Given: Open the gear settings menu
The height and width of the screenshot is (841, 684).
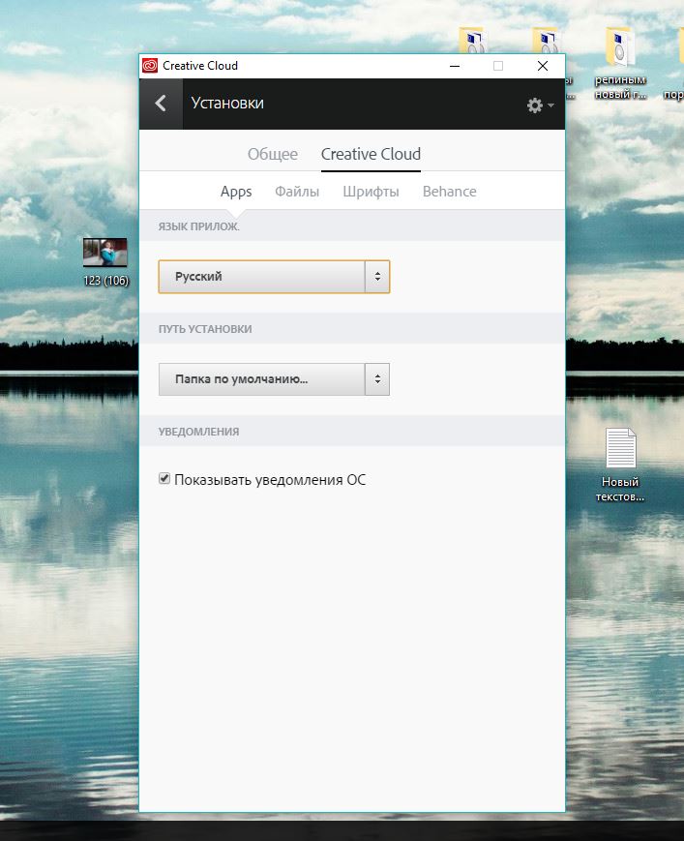Looking at the screenshot, I should [x=540, y=105].
